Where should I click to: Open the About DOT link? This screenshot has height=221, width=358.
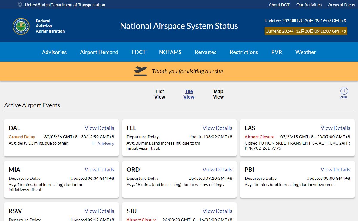coord(279,5)
